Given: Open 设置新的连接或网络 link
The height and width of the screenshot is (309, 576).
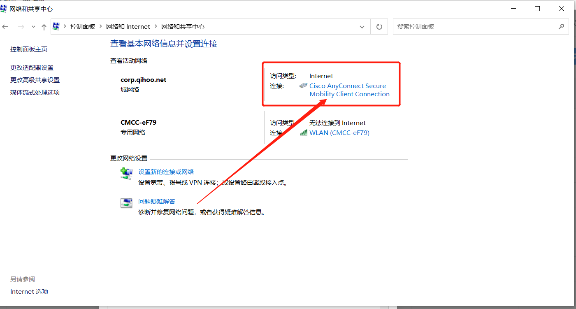Looking at the screenshot, I should (166, 172).
